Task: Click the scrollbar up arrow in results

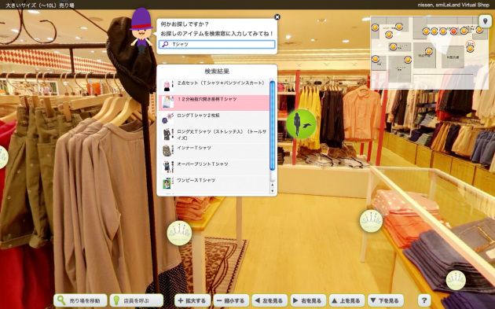Action: pyautogui.click(x=273, y=185)
